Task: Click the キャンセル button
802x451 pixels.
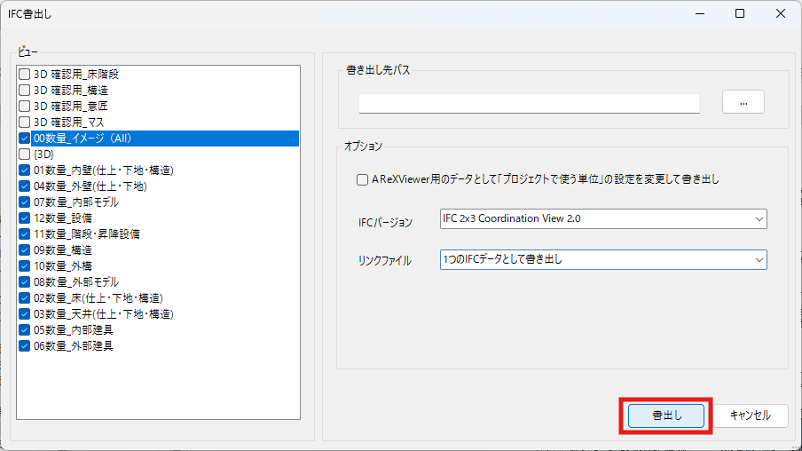Action: point(751,415)
